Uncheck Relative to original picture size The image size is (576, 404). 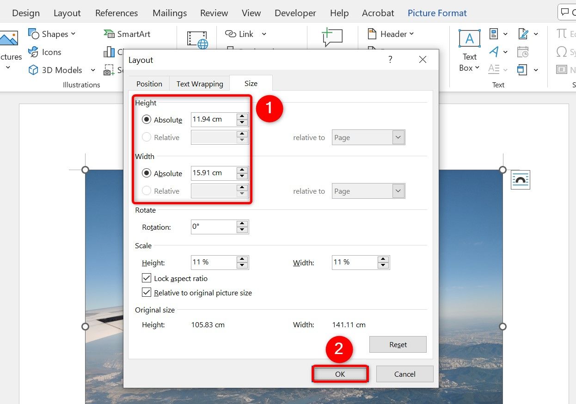(x=147, y=292)
